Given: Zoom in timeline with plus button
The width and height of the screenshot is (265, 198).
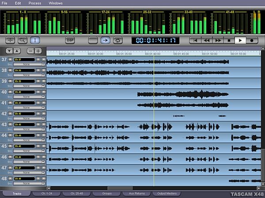Looking at the screenshot, I should pos(38,51).
